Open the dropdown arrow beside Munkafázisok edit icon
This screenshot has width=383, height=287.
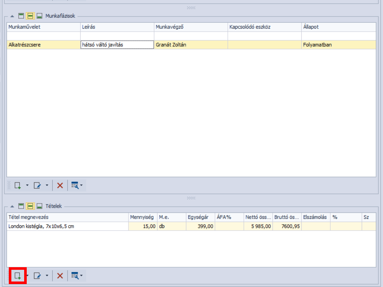[x=47, y=185]
